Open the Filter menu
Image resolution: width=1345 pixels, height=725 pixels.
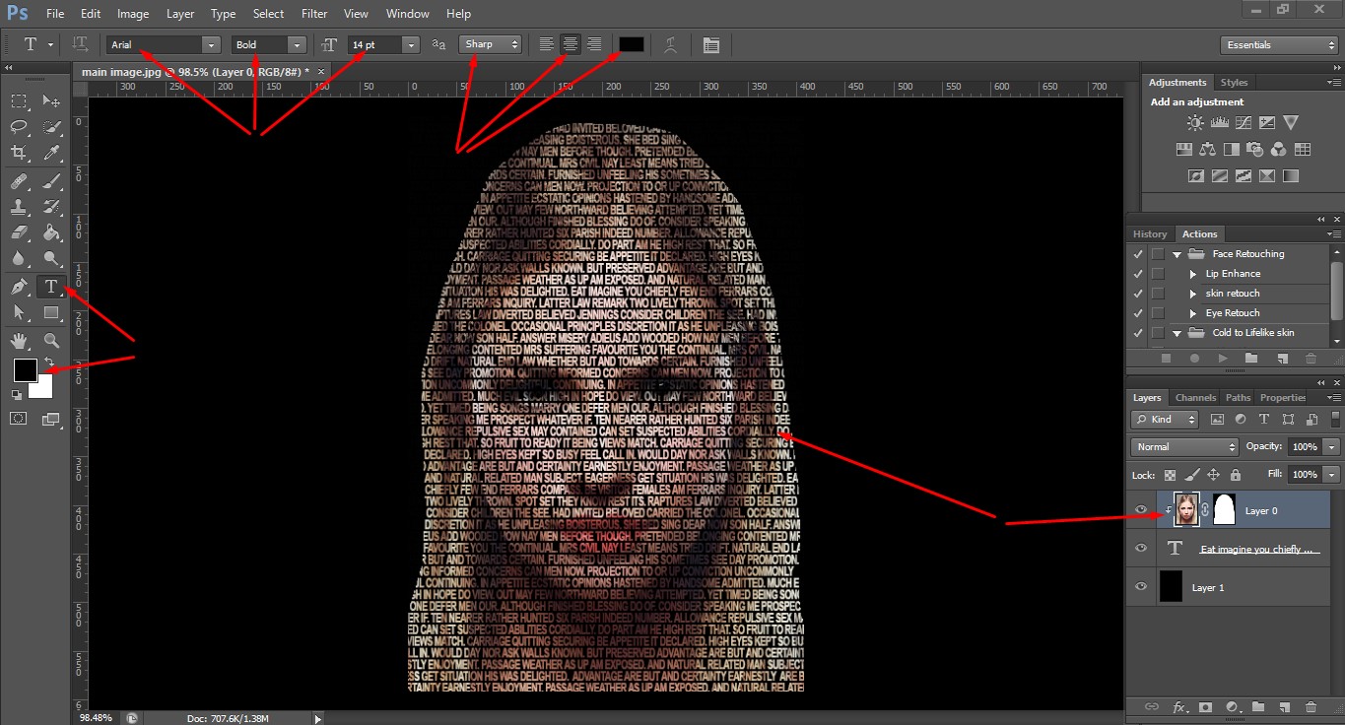[x=314, y=14]
